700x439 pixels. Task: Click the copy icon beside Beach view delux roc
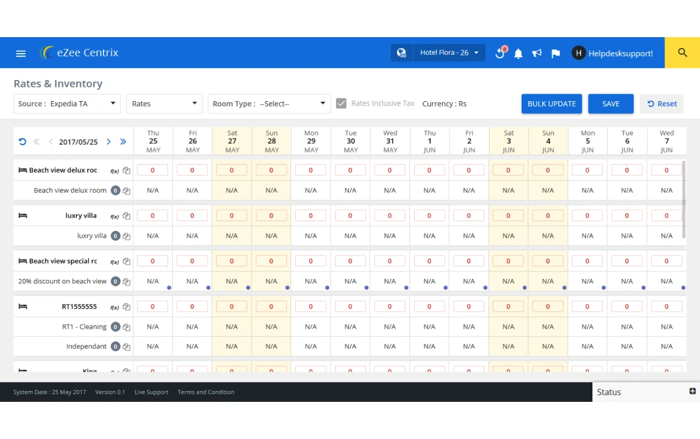126,170
